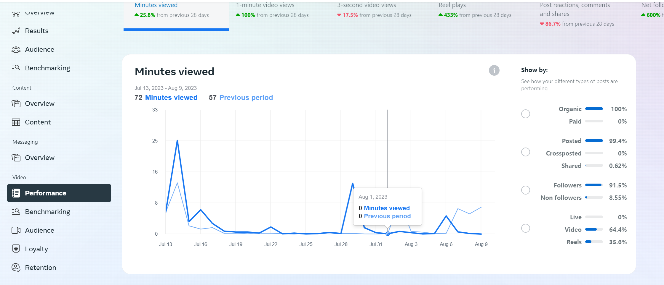Select the Followers/Non followers radio button
Screen dimensions: 664x285
point(525,190)
